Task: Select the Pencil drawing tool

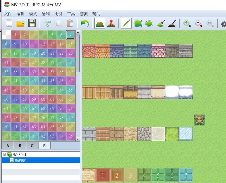Action: (126, 23)
